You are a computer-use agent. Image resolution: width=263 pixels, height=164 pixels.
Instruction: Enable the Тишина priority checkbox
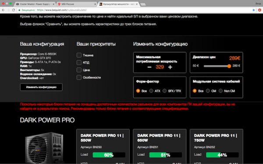79,55
